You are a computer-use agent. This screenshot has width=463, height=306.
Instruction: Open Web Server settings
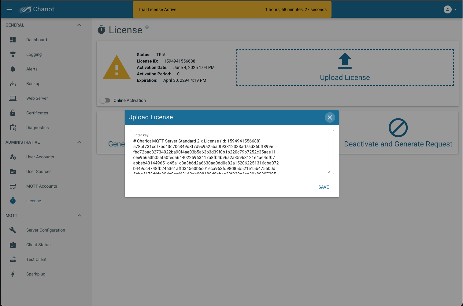pos(37,98)
